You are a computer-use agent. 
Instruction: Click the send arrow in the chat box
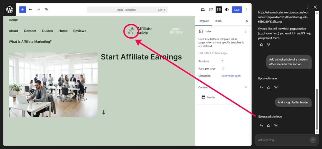click(x=313, y=140)
